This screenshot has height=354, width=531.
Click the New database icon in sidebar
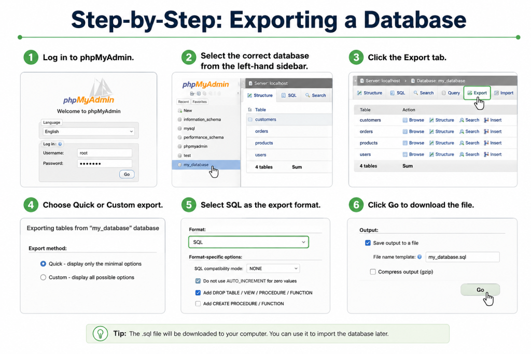pos(180,111)
